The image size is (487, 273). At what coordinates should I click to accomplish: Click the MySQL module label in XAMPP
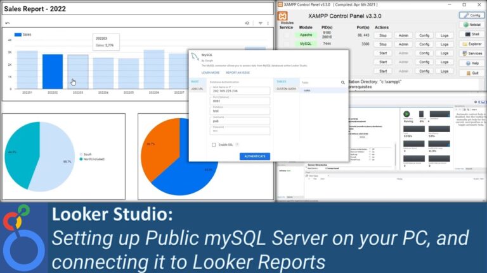(x=306, y=44)
